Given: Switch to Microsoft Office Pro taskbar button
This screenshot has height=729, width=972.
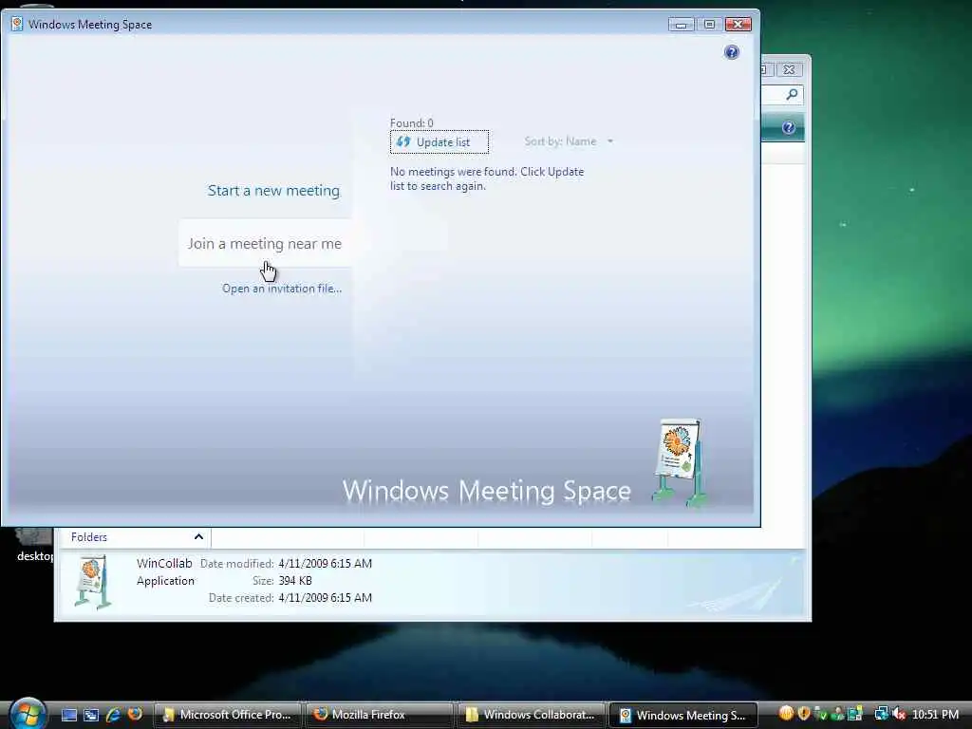Looking at the screenshot, I should 228,715.
